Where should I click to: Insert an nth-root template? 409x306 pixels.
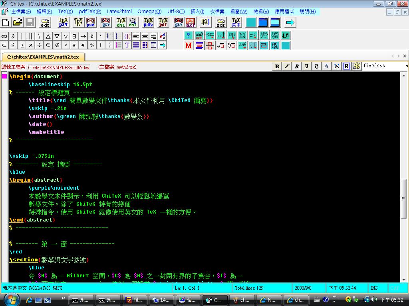231,45
